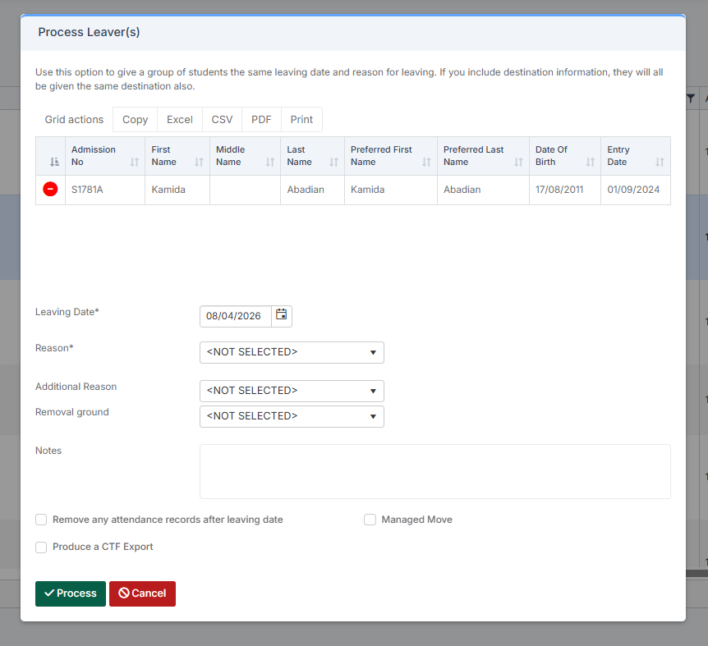
Task: Sort grid by Last Name column
Action: click(x=333, y=163)
